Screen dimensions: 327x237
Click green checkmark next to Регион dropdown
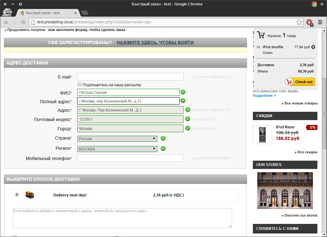(x=163, y=149)
